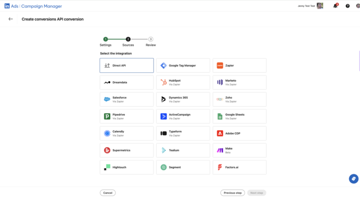Choose the HubSpot integration tile

[183, 82]
